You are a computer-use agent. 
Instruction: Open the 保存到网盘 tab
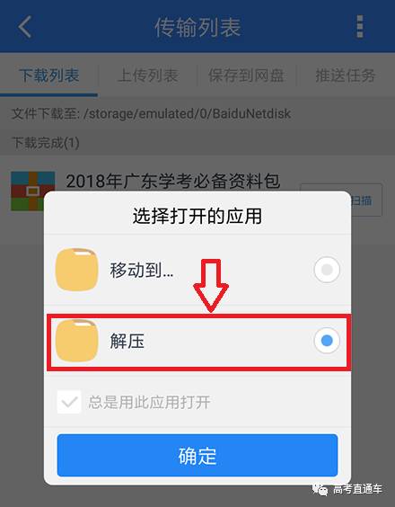[246, 76]
